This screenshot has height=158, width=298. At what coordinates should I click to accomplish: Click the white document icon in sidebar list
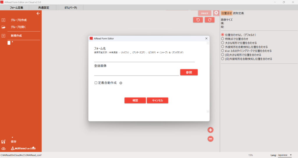(9, 43)
